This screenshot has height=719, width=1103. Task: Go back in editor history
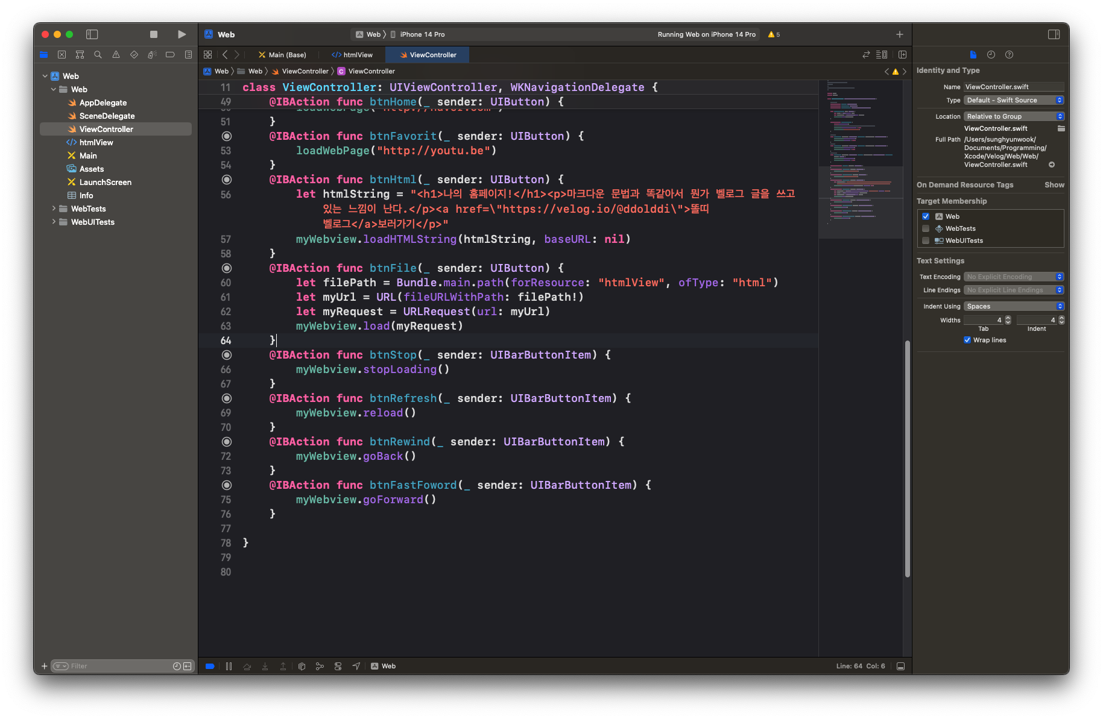pyautogui.click(x=225, y=55)
